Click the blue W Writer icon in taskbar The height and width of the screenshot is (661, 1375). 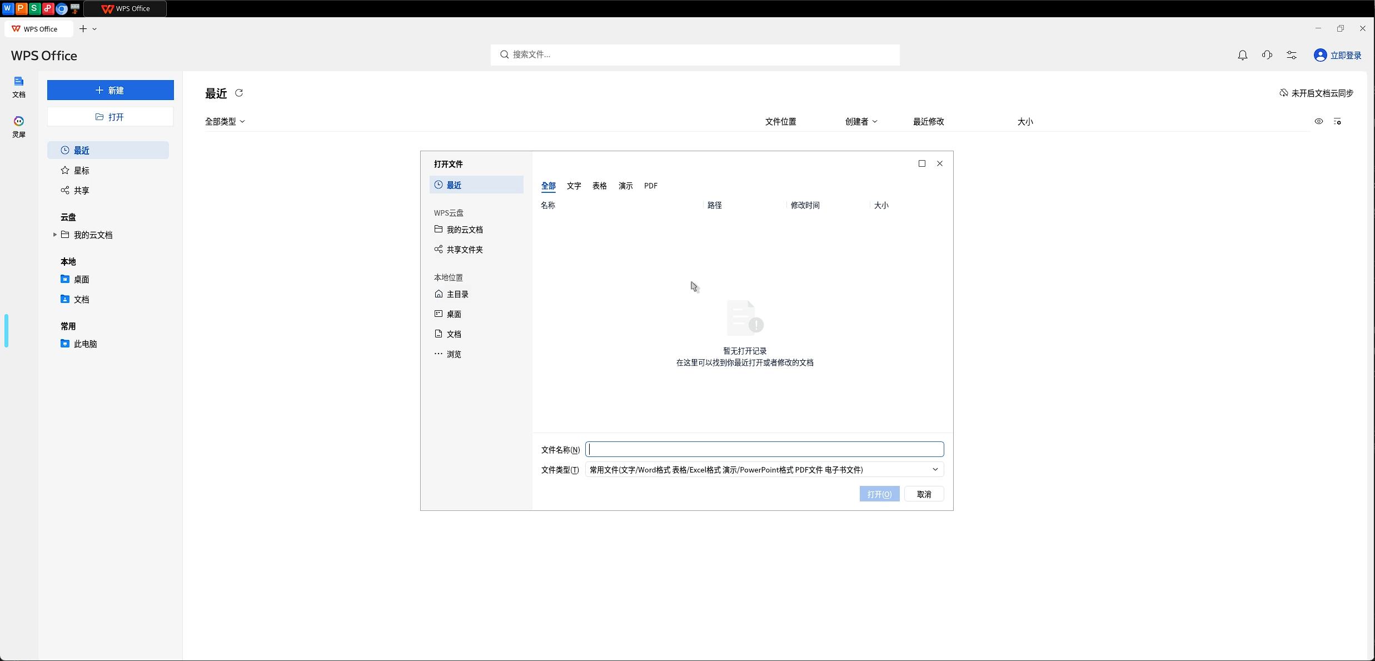pyautogui.click(x=7, y=8)
